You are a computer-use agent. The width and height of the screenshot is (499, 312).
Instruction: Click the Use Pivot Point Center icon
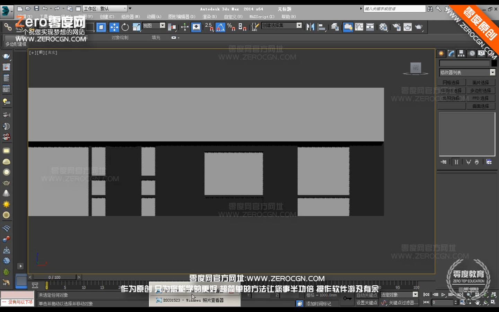[x=172, y=27]
